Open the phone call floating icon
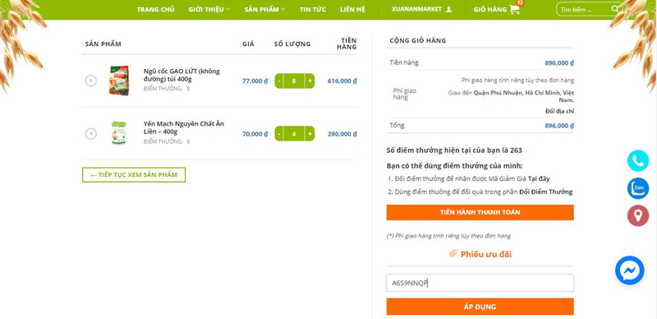The width and height of the screenshot is (657, 319). [x=638, y=161]
